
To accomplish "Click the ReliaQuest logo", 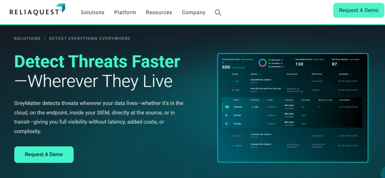I will [x=37, y=9].
